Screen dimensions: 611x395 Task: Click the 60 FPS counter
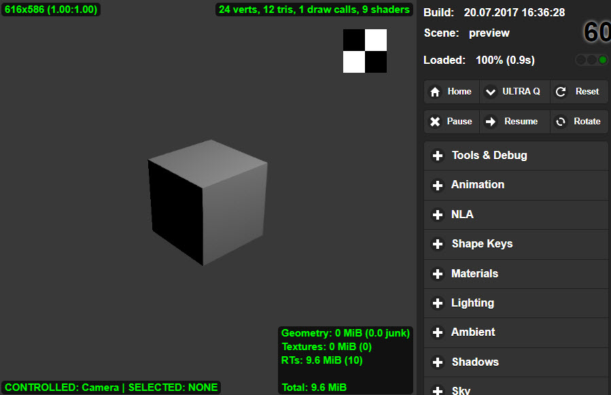click(x=597, y=33)
